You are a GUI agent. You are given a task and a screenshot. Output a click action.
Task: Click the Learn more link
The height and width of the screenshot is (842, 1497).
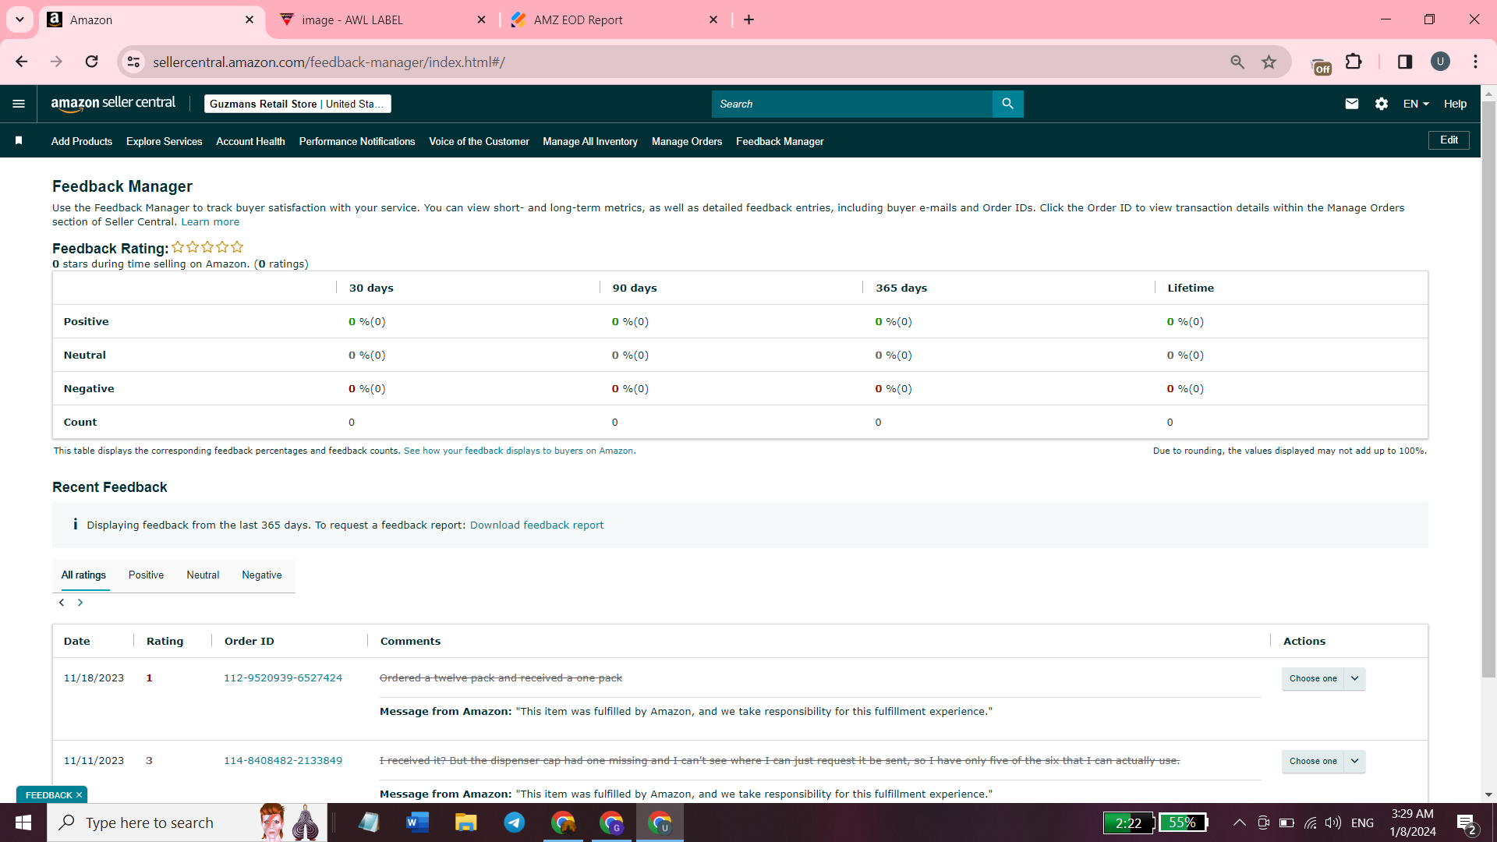(x=211, y=222)
